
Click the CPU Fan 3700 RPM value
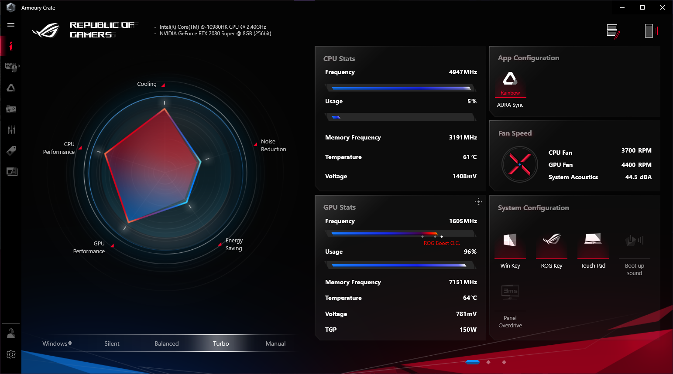636,150
